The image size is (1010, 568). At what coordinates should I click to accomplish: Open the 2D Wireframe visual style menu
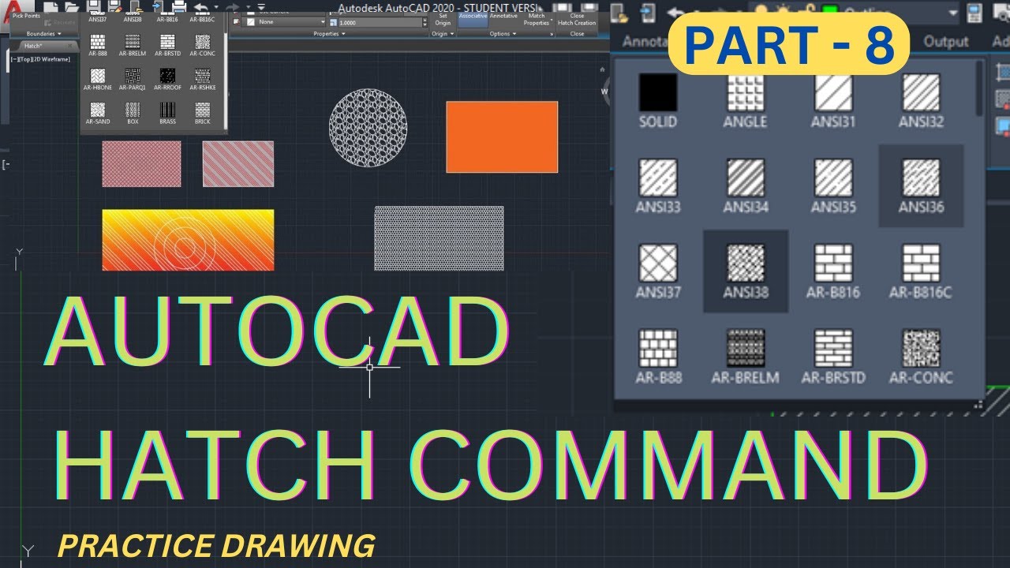point(51,59)
